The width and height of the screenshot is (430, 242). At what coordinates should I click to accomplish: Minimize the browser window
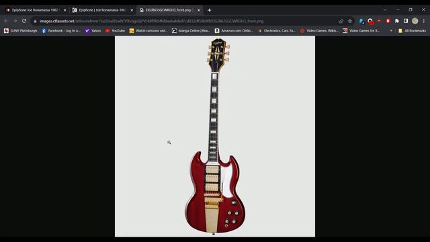click(x=398, y=9)
